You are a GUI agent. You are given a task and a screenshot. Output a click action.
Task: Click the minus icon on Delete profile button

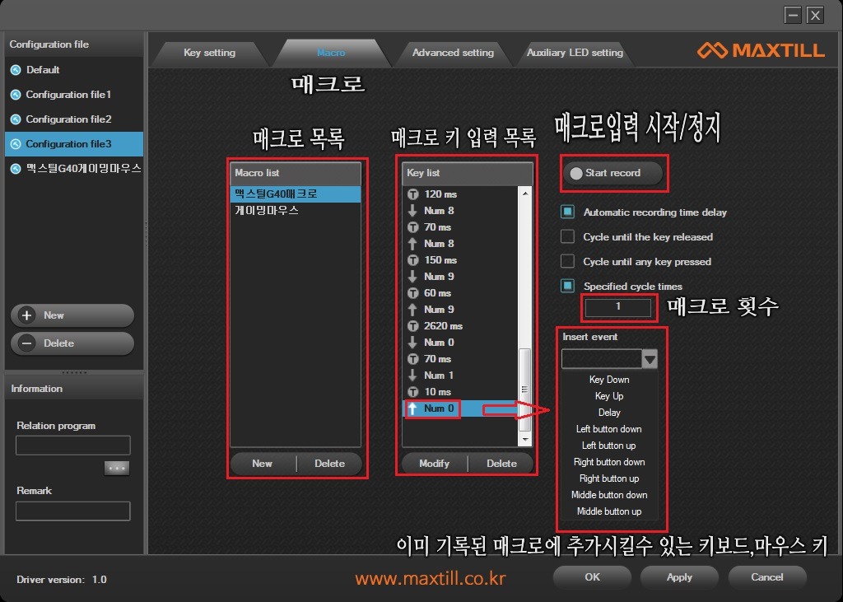pos(27,343)
